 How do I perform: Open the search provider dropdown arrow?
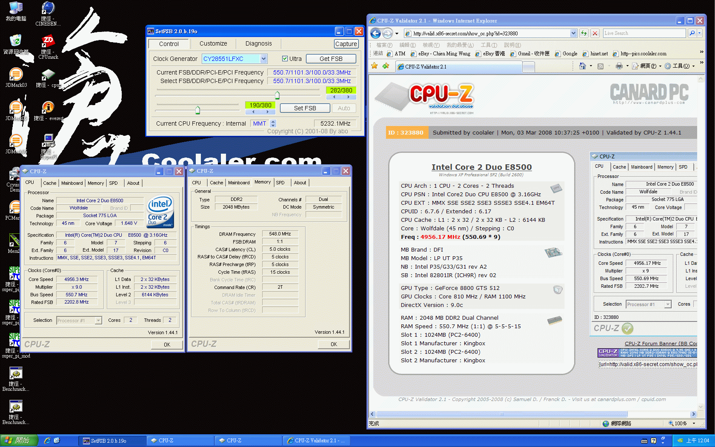pyautogui.click(x=700, y=33)
